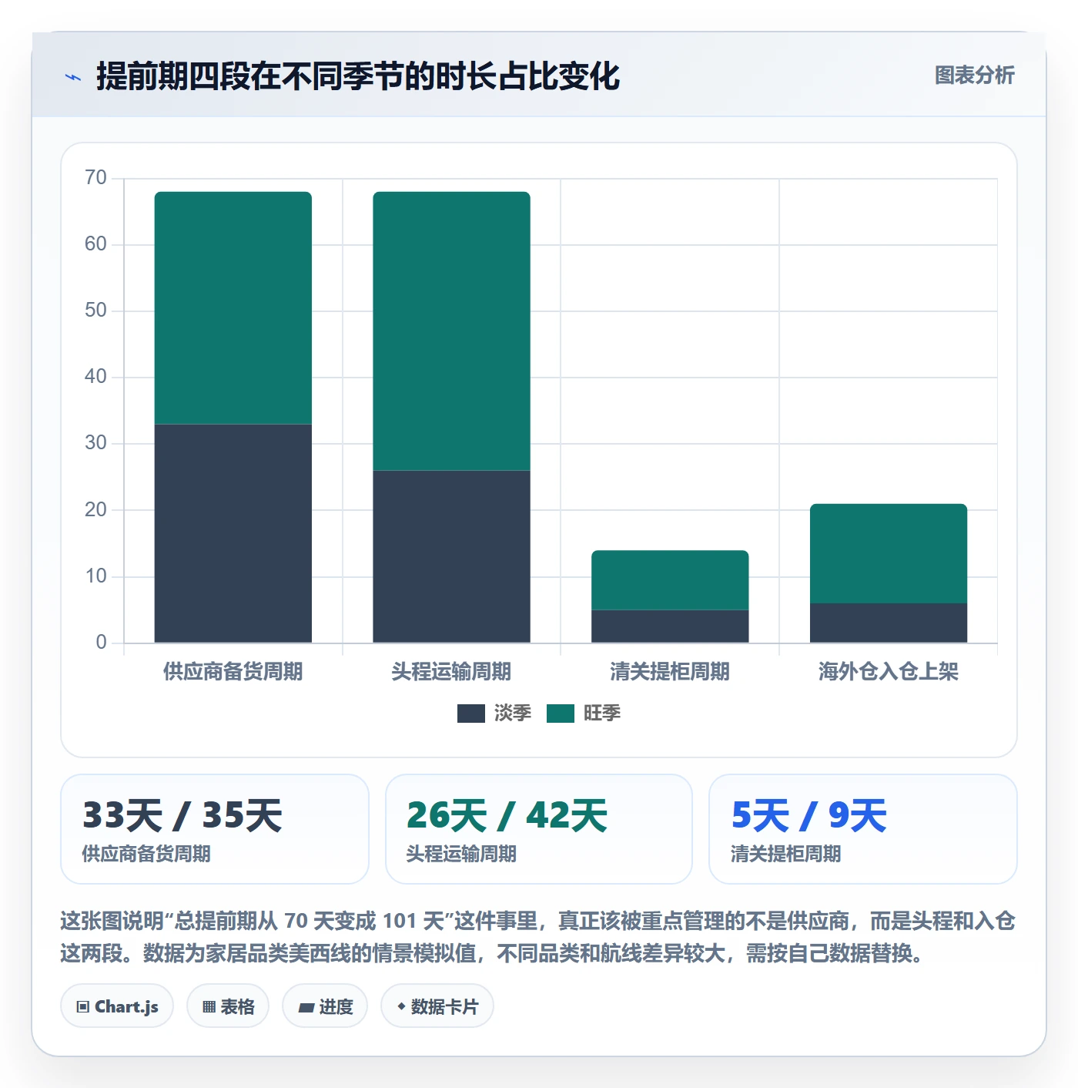Screen dimensions: 1078x1088
Task: Click the 33天 / 35天 stat value
Action: coord(182,815)
